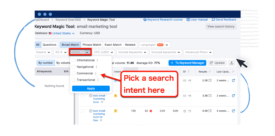Open SERP preview icon next to 4.4B
The image size is (275, 136).
210,111
